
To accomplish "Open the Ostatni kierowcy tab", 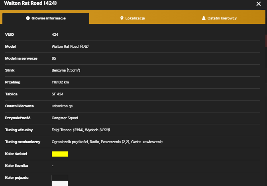I will coord(219,18).
